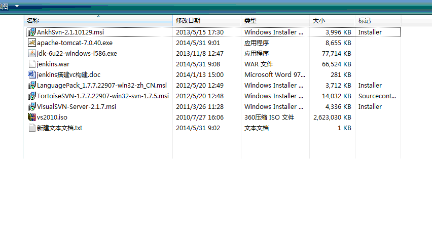Click the date 2012/5/20 12:48
Image resolution: width=432 pixels, height=233 pixels.
pos(200,96)
